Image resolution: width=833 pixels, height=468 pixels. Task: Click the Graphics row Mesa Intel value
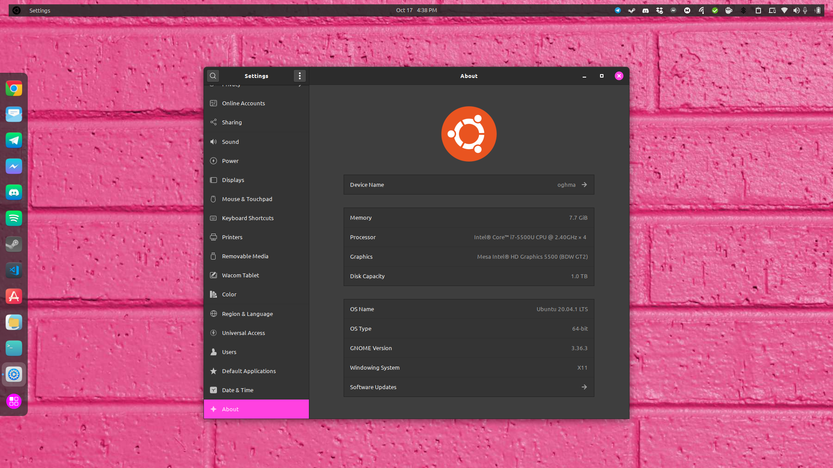click(532, 257)
